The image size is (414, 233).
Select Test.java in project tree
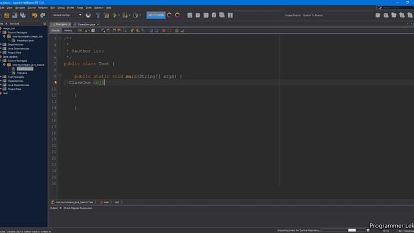point(22,73)
